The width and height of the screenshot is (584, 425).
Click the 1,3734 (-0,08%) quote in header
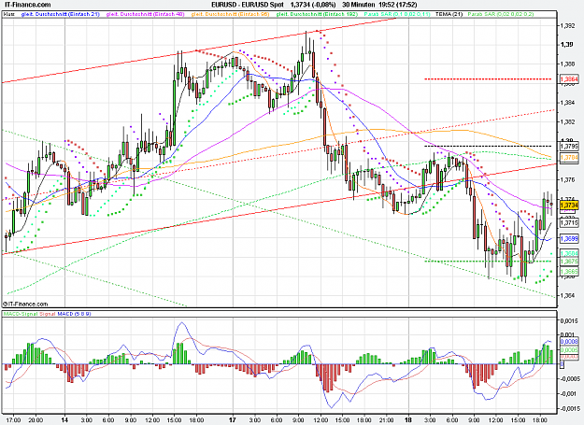[x=313, y=5]
